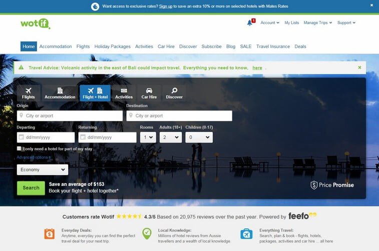Select the Accommodation search tab

click(x=60, y=93)
